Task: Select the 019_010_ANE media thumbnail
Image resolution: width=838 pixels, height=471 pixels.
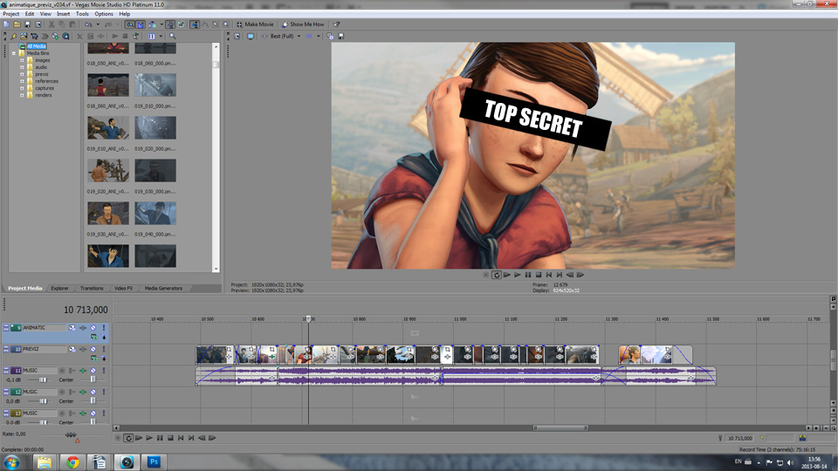Action: point(108,128)
